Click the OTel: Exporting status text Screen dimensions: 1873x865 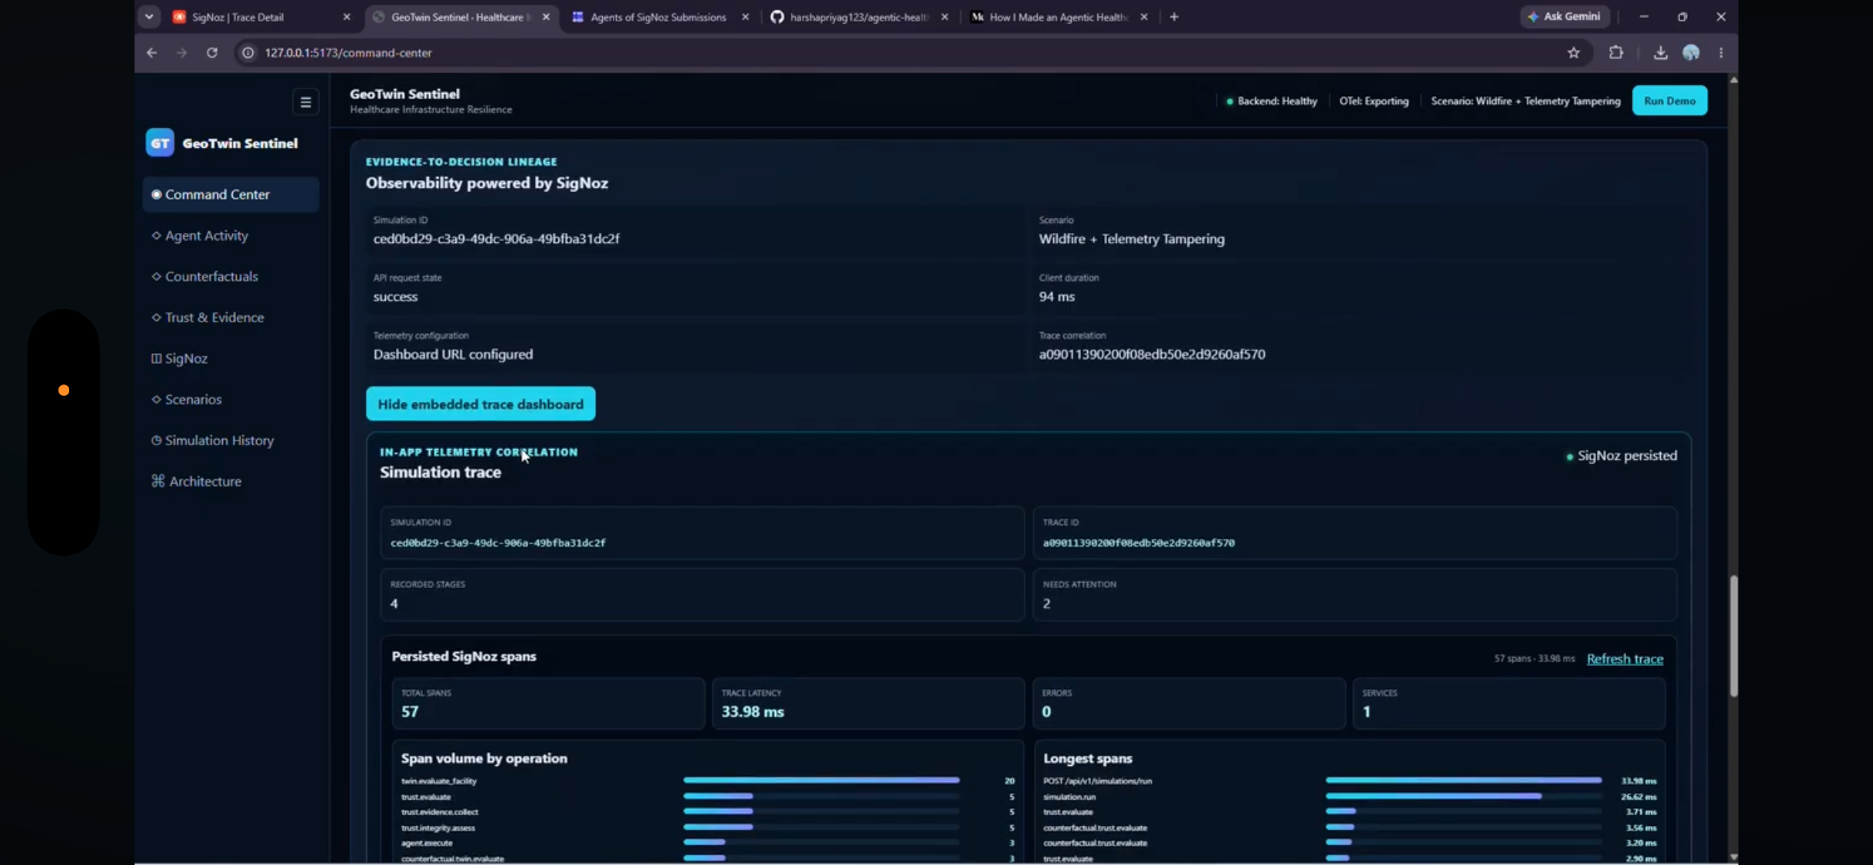(1374, 101)
